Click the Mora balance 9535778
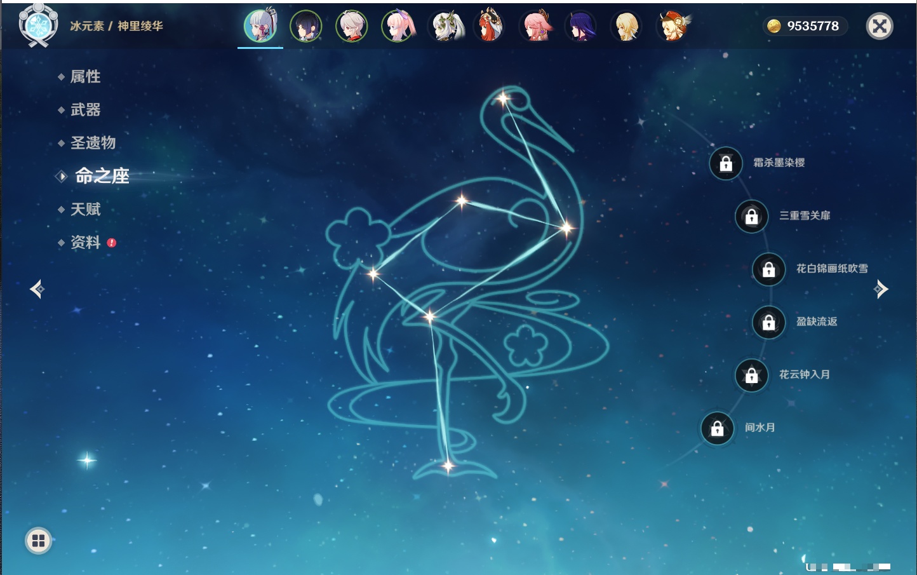Image resolution: width=917 pixels, height=575 pixels. [x=813, y=26]
